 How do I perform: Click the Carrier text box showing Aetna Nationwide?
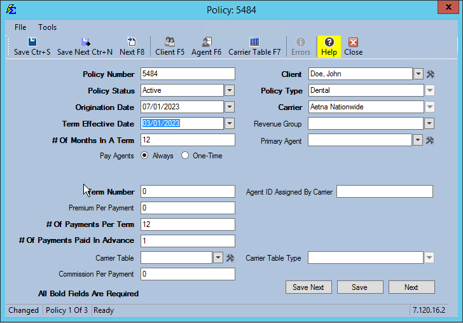point(366,107)
